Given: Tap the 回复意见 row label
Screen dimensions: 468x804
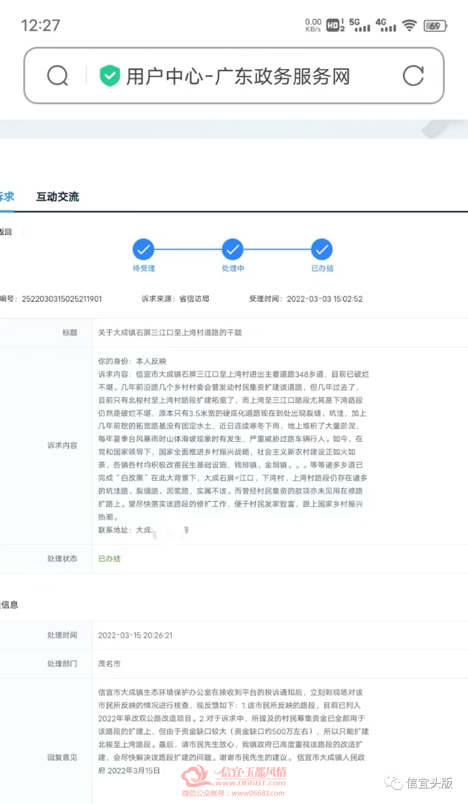Looking at the screenshot, I should point(62,758).
